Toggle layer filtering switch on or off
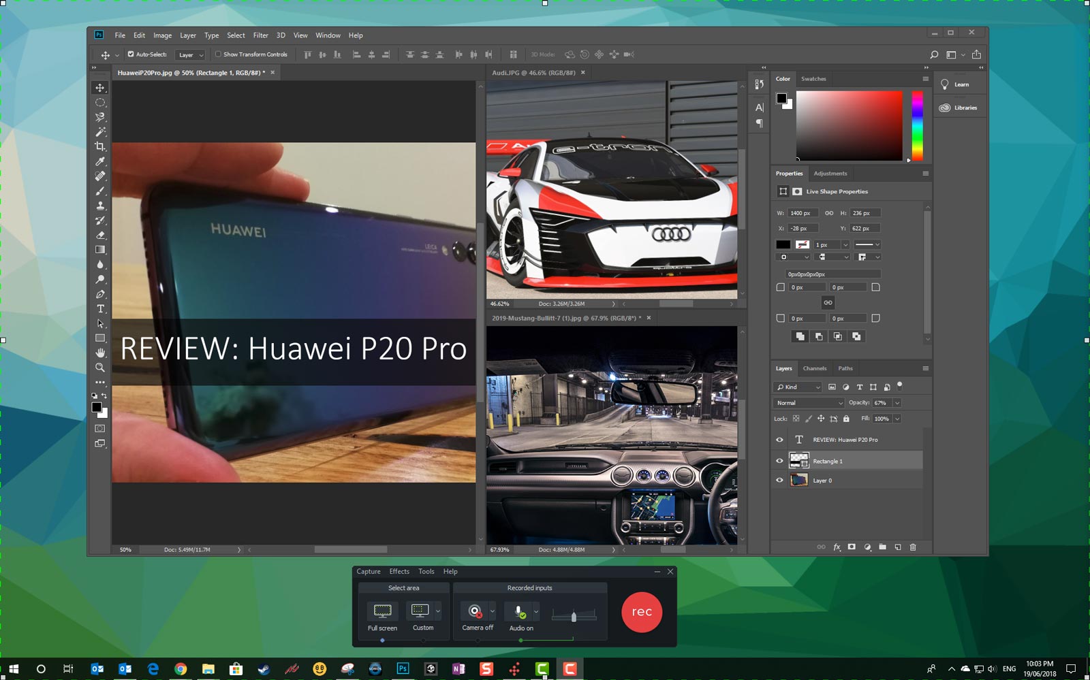The height and width of the screenshot is (680, 1090). tap(899, 385)
